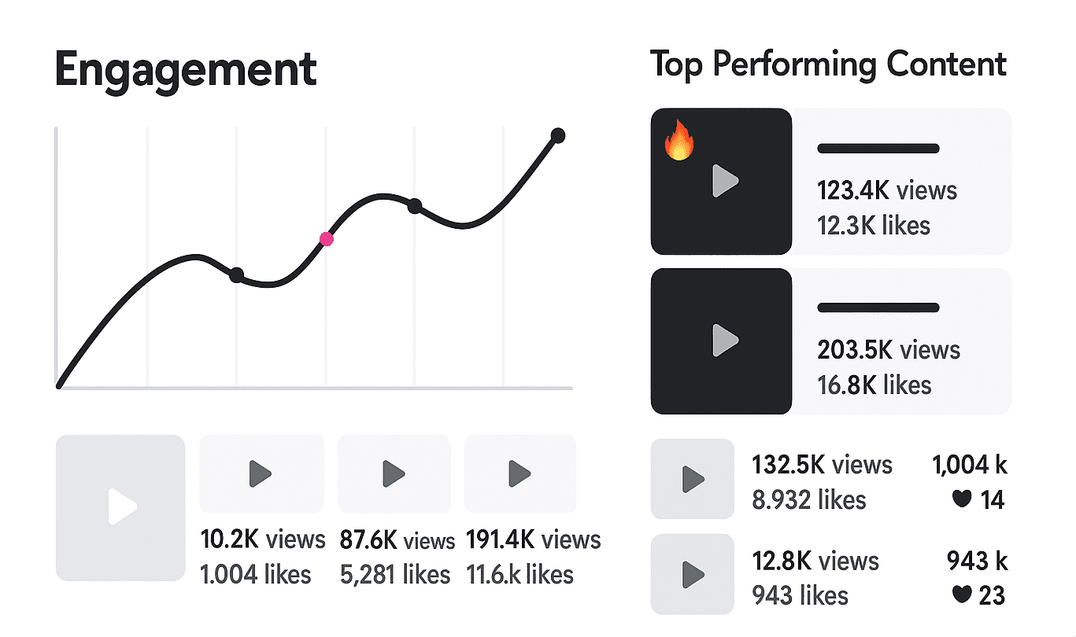Click the 16.8K likes text
1076x637 pixels.
874,385
